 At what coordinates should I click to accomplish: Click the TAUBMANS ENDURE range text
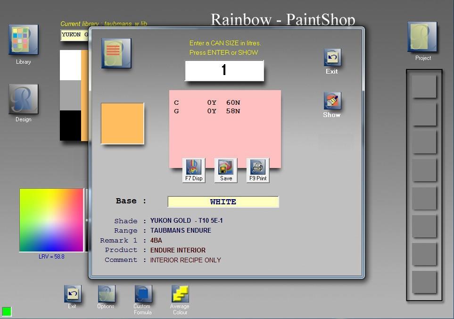click(181, 230)
